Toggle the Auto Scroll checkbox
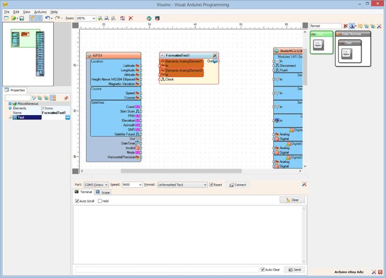386x278 pixels. click(77, 201)
